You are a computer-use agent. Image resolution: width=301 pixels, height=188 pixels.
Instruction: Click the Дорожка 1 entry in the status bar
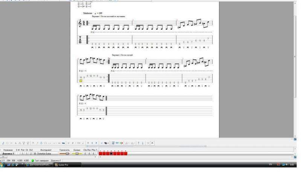pyautogui.click(x=56, y=161)
